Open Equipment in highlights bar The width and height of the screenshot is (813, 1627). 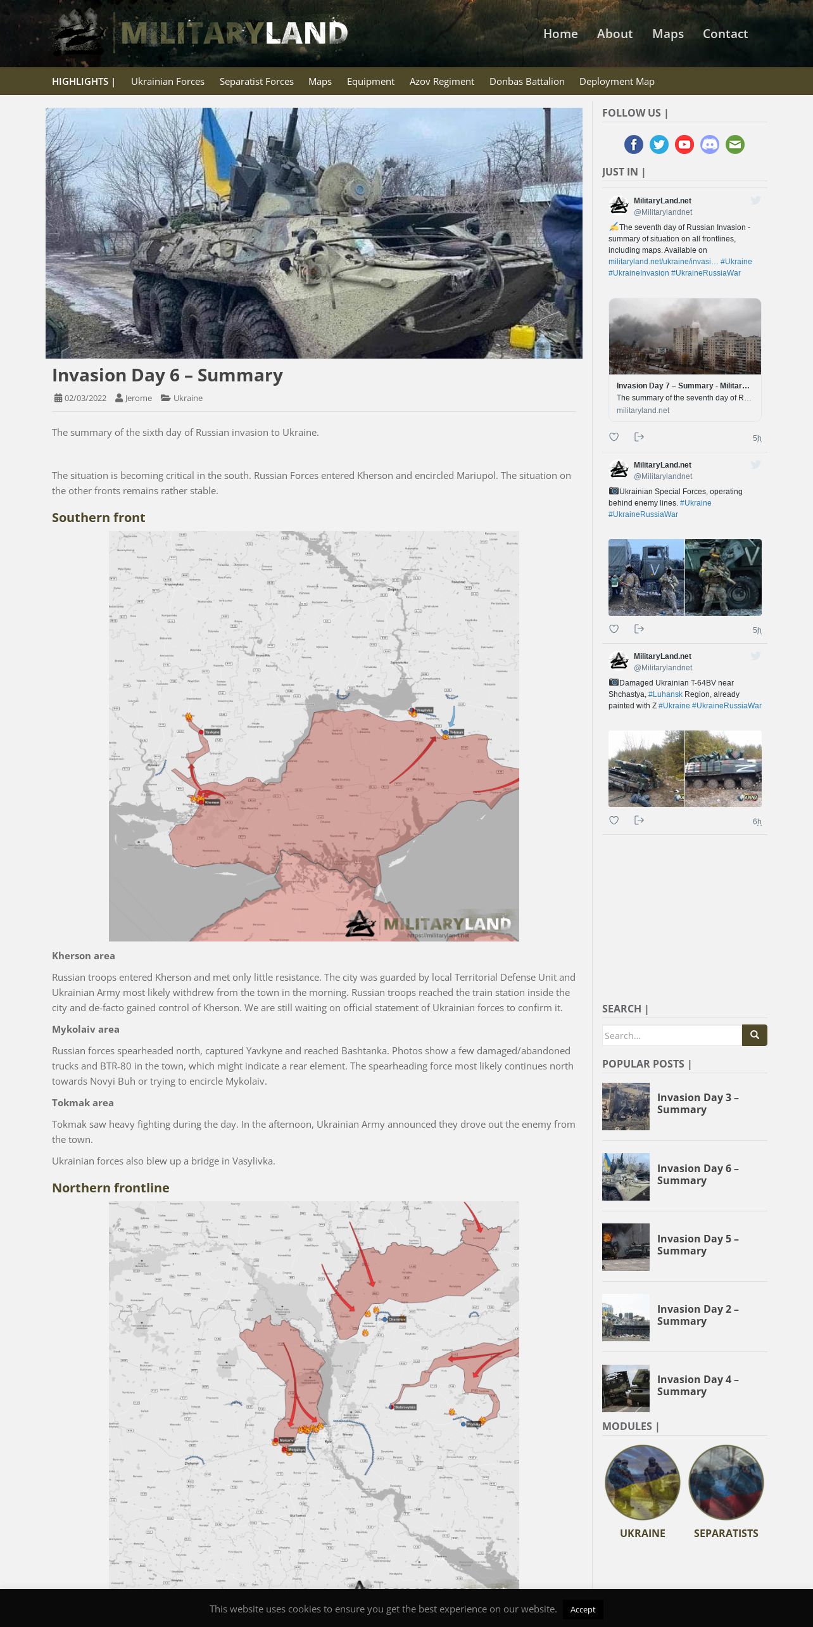[x=370, y=82]
